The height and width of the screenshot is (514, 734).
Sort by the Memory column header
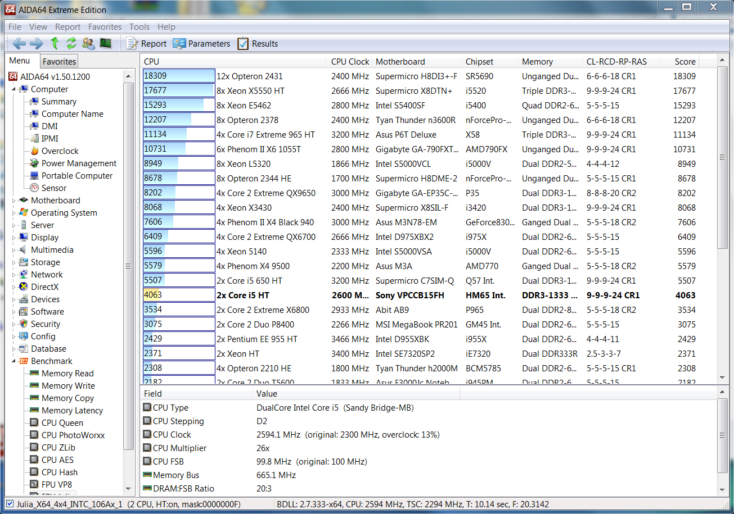pos(551,62)
